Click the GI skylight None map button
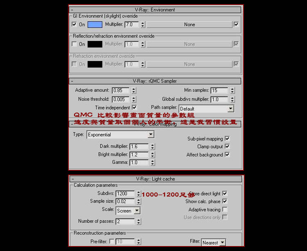307x251 pixels. (x=190, y=25)
